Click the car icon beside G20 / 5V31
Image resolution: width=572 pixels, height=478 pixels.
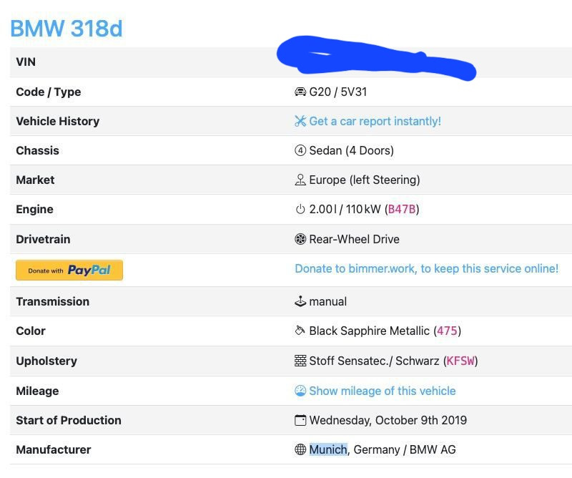tap(300, 92)
